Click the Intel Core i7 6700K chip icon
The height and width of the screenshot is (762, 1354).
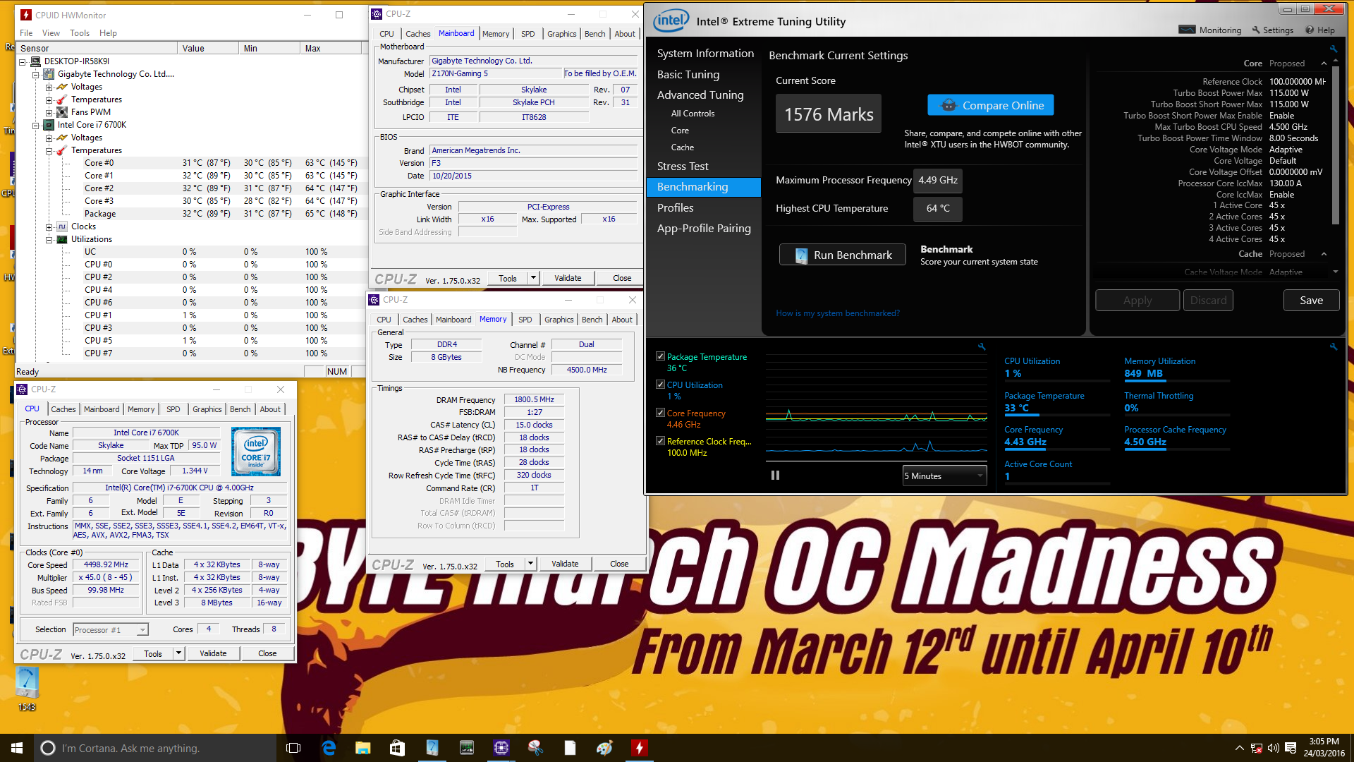click(49, 125)
